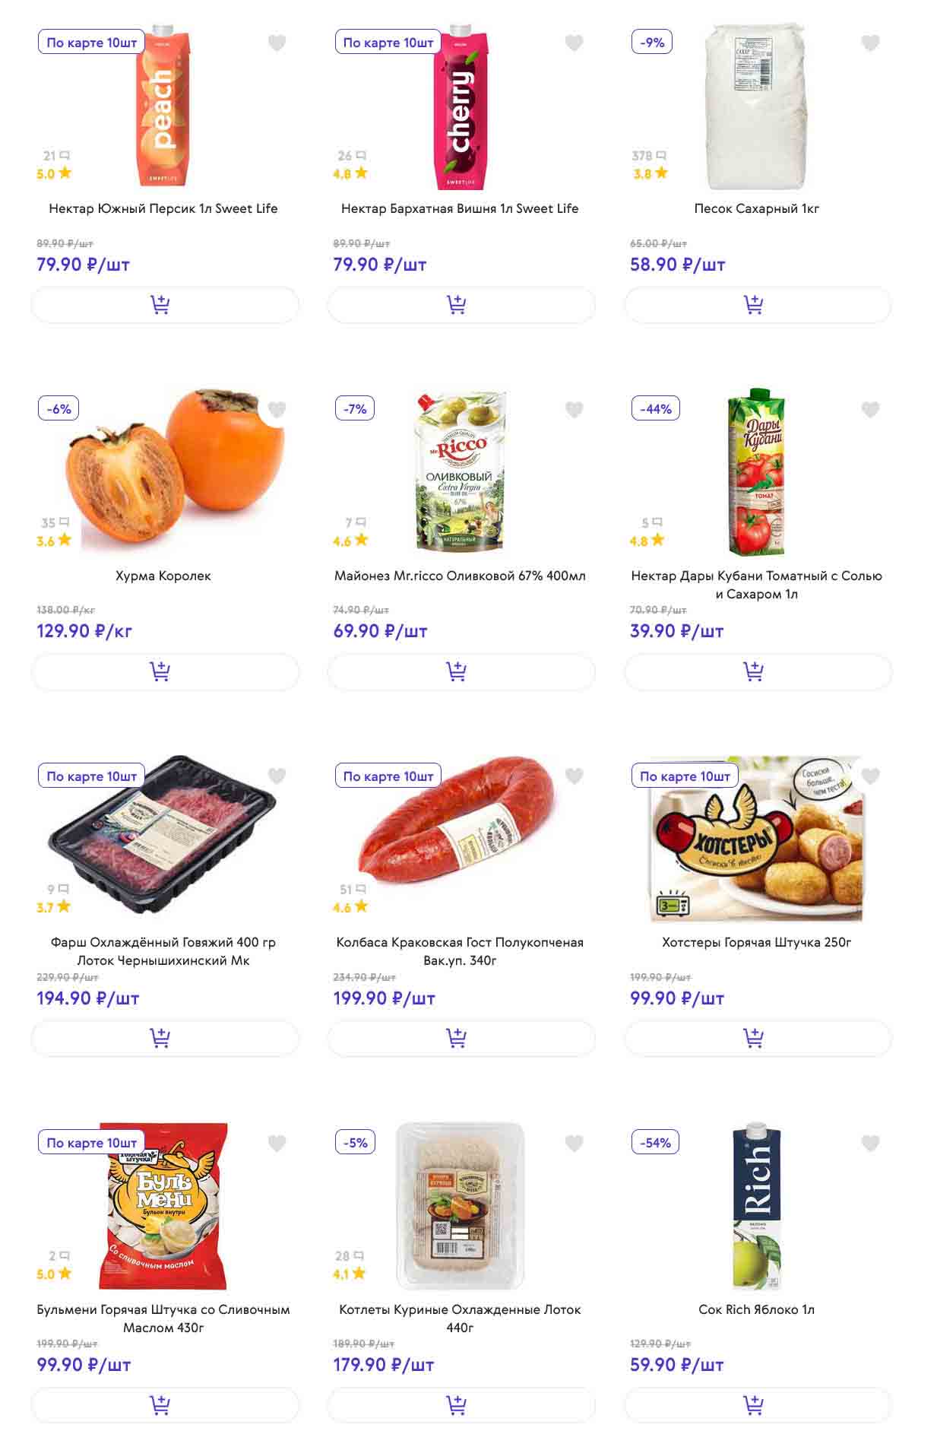Click the Песок Сахарный product image

756,106
